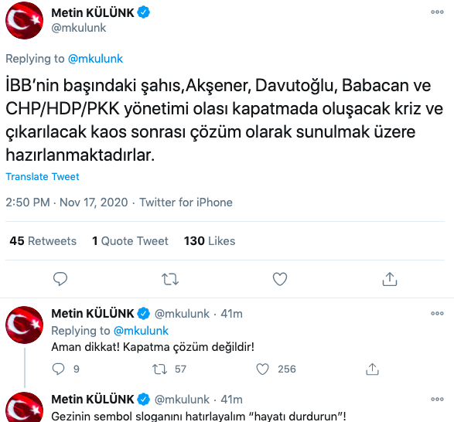View the 130 Likes list
Screen dimensions: 454x422
210,241
